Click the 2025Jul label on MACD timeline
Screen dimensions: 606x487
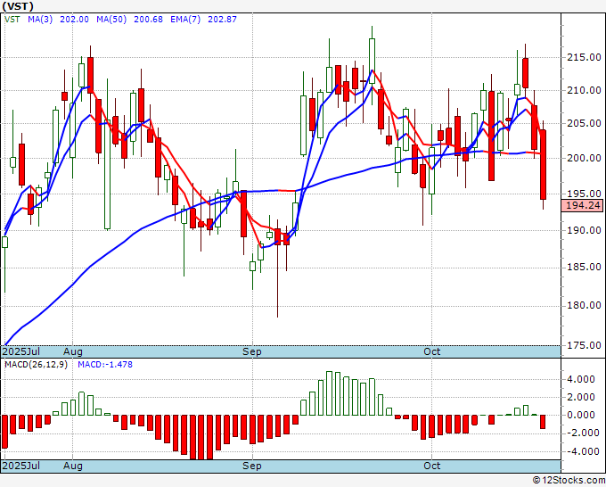pyautogui.click(x=20, y=466)
